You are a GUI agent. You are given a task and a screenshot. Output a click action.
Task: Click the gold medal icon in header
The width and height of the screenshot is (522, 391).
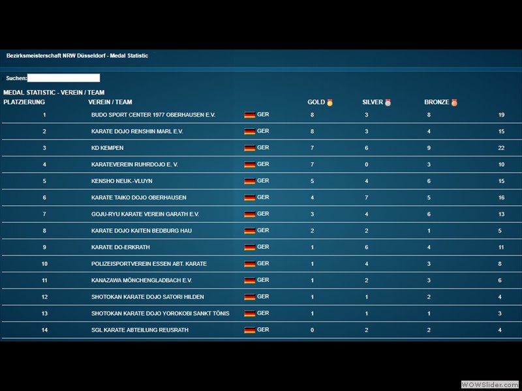[x=330, y=102]
